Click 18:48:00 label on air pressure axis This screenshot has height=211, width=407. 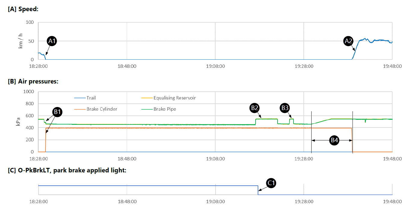tap(127, 159)
